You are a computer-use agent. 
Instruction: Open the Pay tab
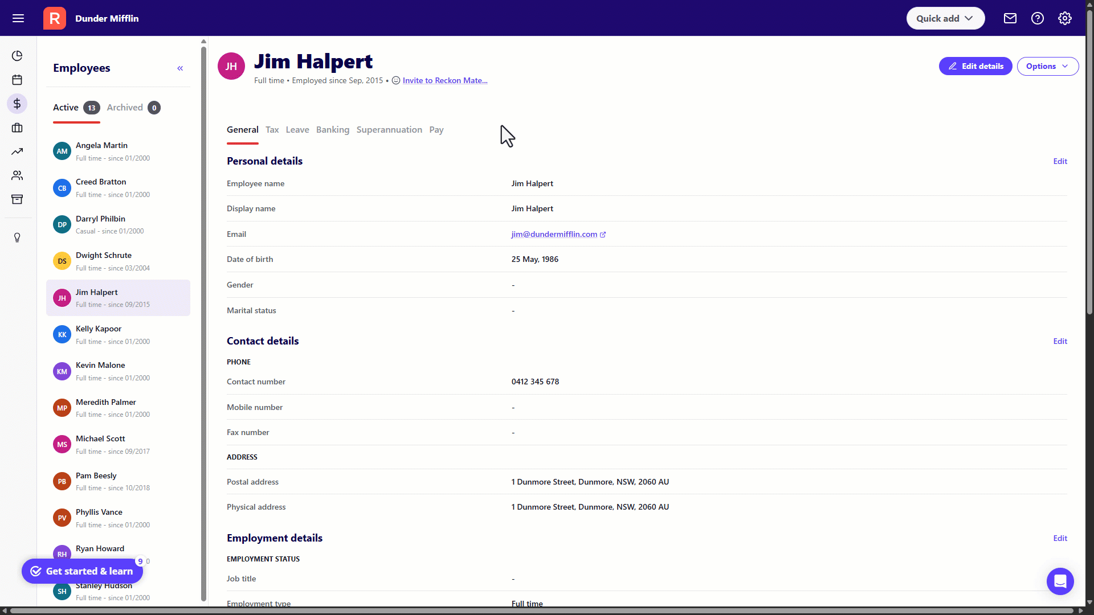pyautogui.click(x=436, y=130)
